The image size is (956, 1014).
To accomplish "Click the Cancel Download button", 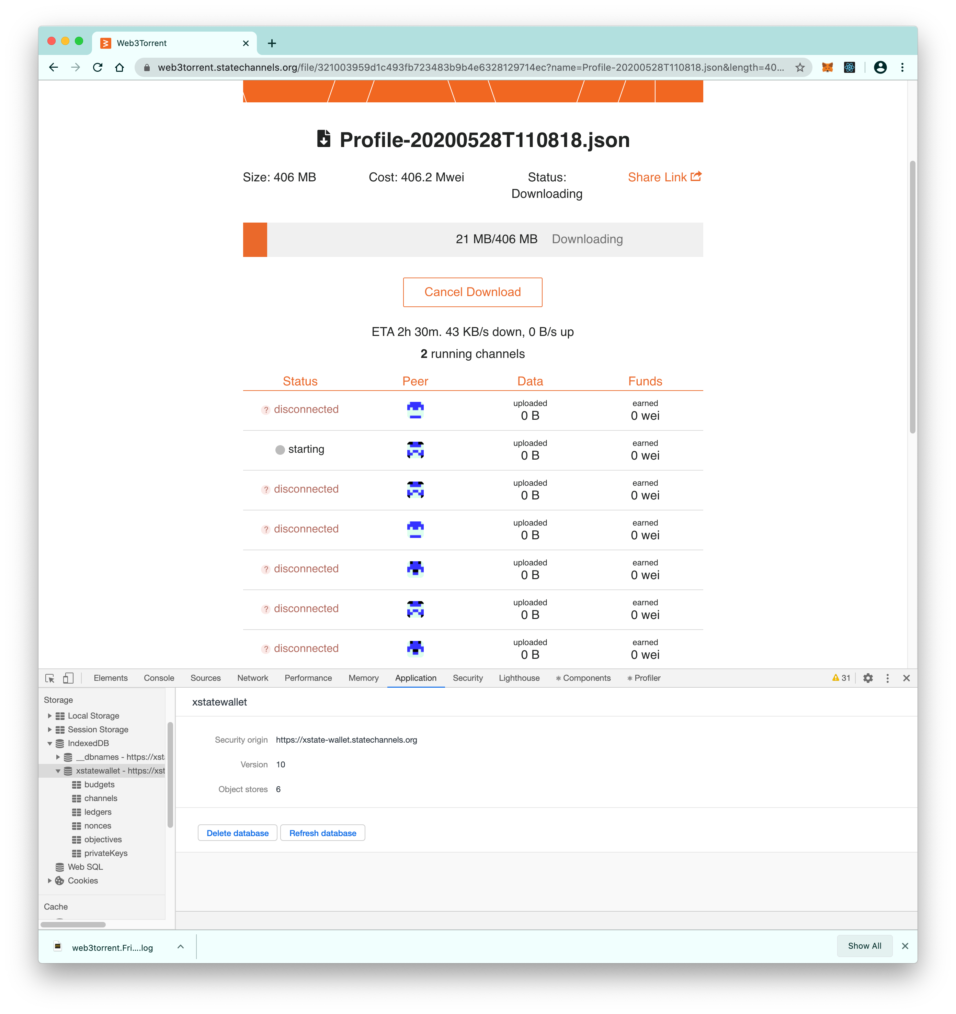I will coord(473,292).
